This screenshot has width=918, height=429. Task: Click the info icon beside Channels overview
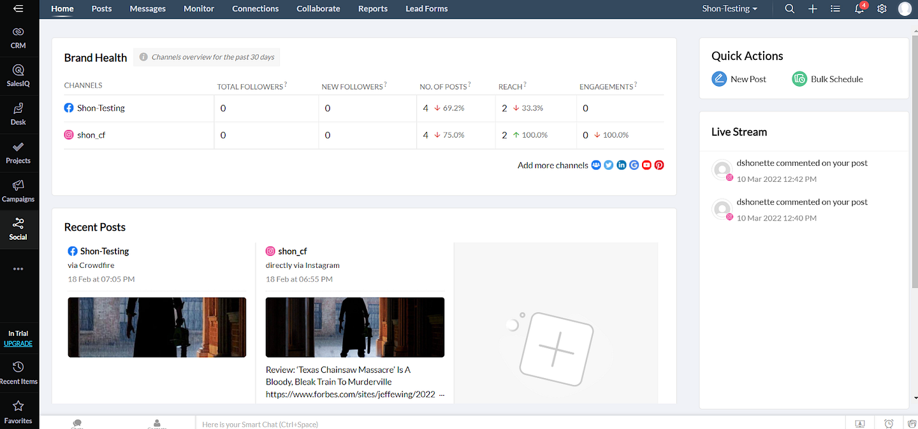(x=143, y=57)
